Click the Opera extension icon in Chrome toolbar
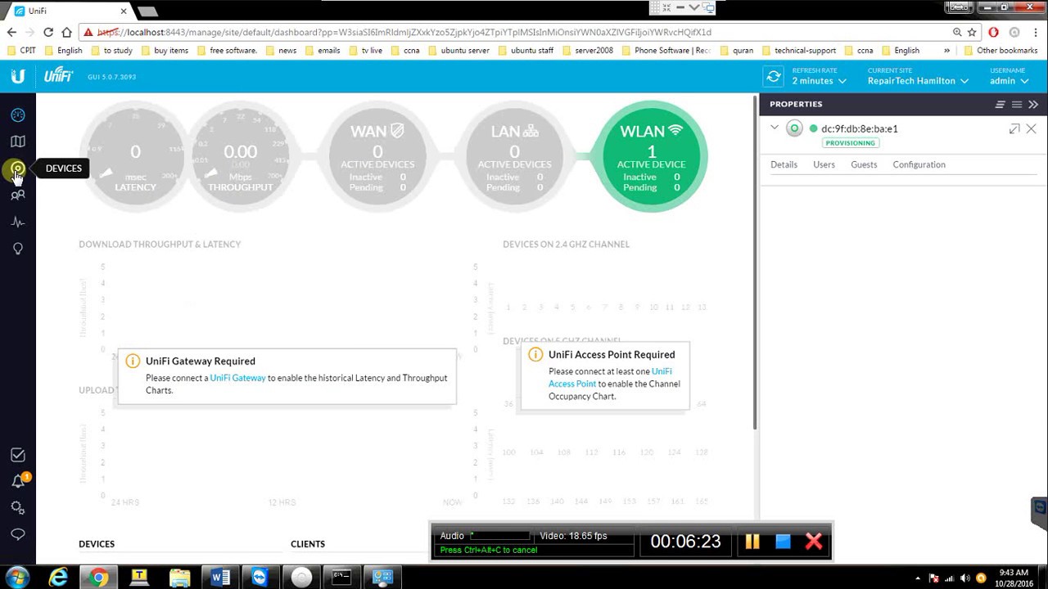This screenshot has width=1048, height=589. [x=993, y=32]
